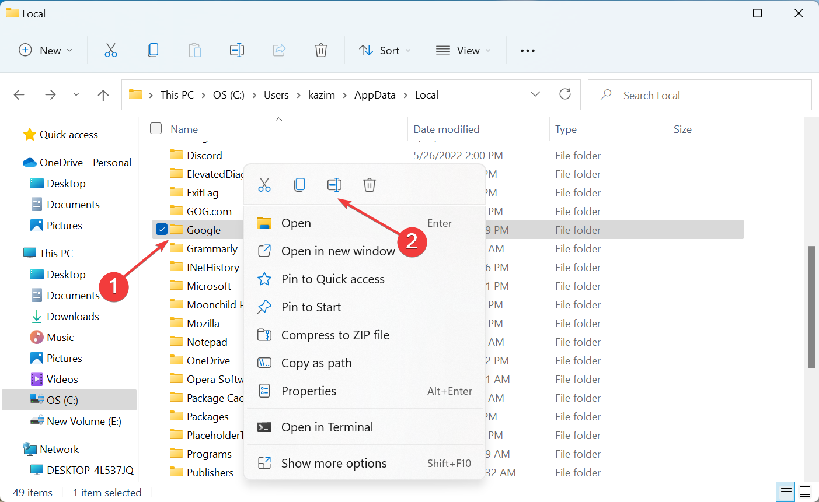
Task: Open the See more ellipsis menu
Action: point(528,51)
